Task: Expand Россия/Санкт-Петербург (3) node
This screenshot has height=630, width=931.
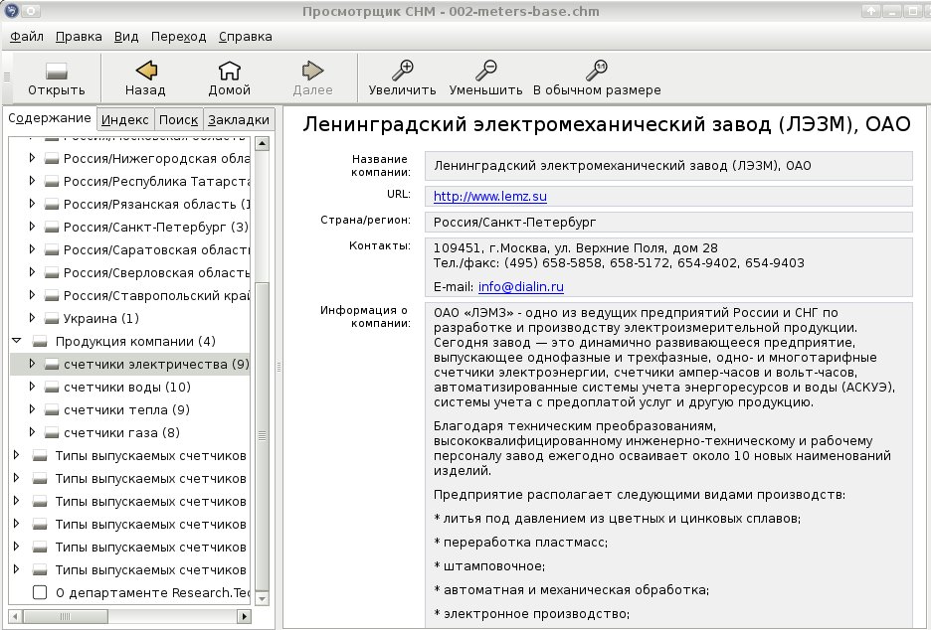Action: click(32, 226)
